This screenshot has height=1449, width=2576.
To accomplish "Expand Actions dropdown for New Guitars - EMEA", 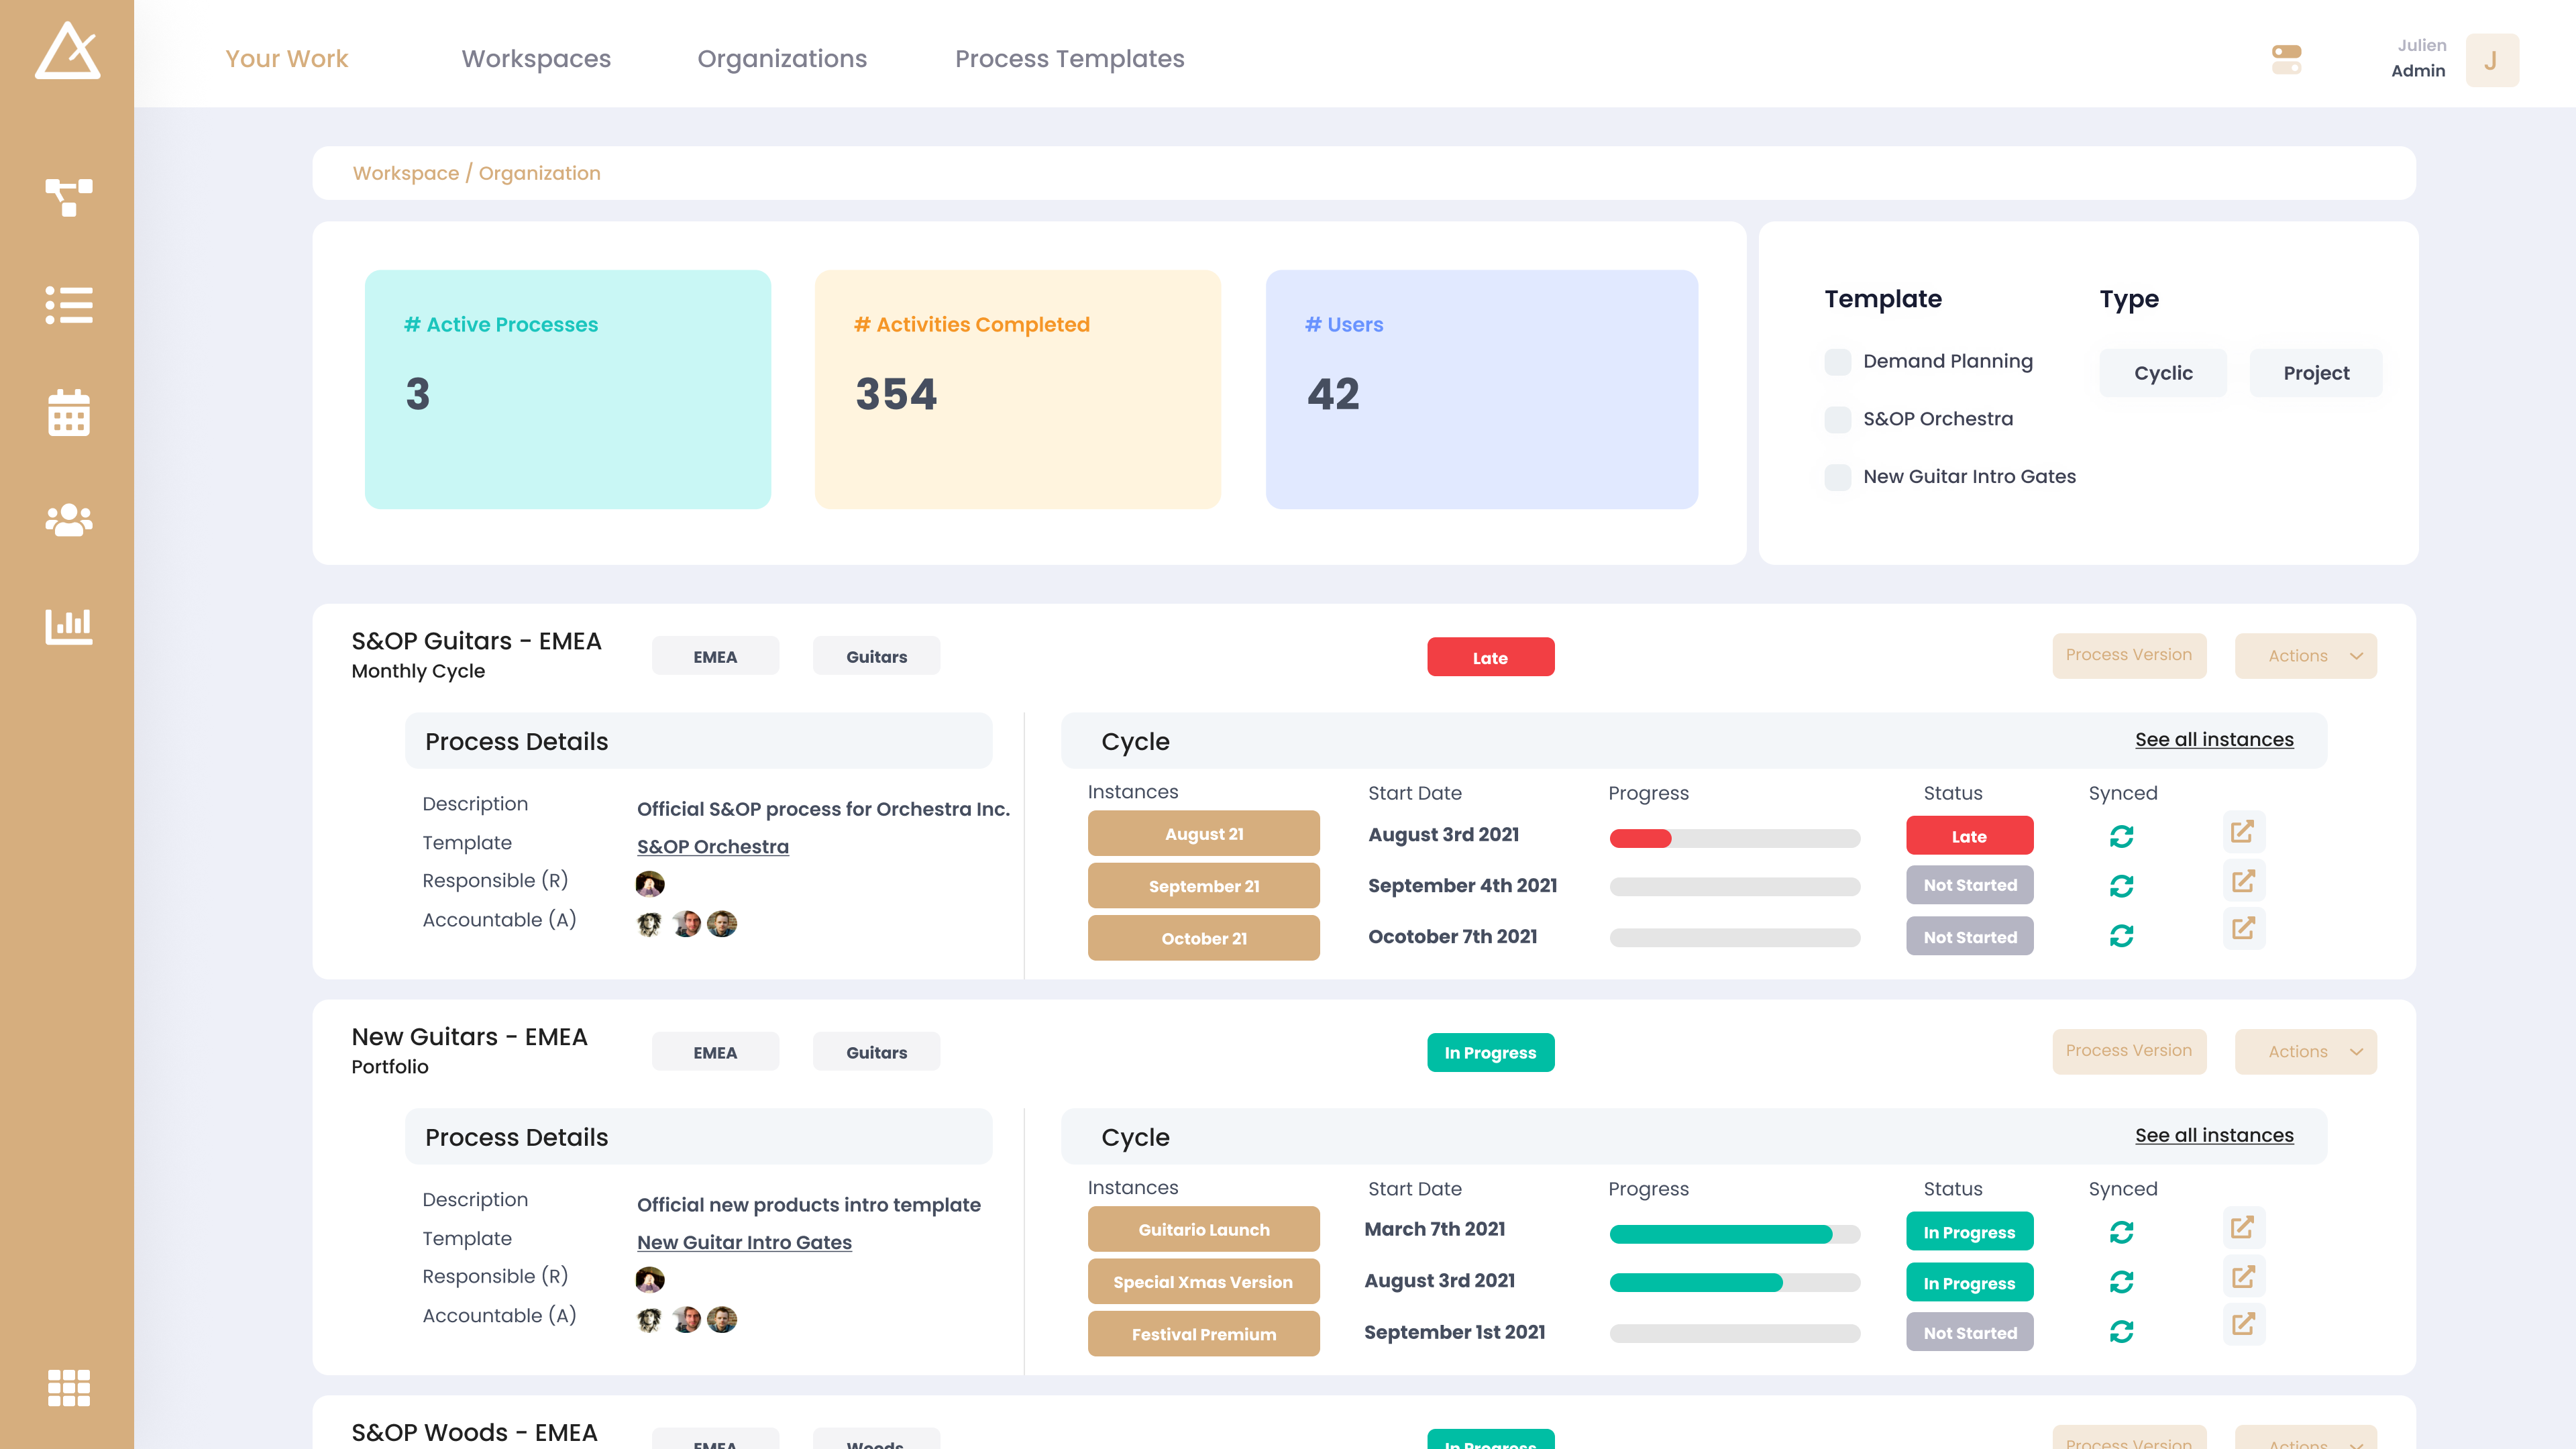I will (x=2306, y=1052).
